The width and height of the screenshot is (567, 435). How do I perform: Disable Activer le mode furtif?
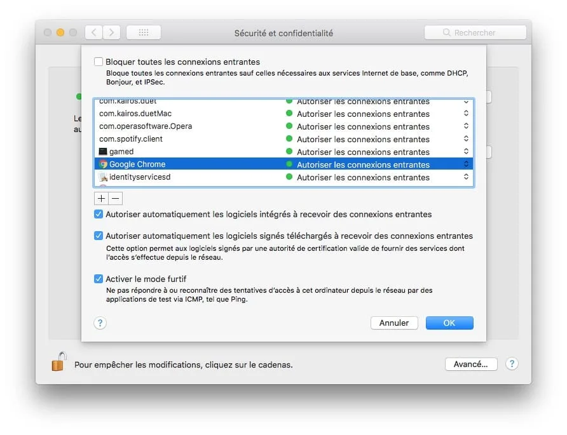pos(99,279)
